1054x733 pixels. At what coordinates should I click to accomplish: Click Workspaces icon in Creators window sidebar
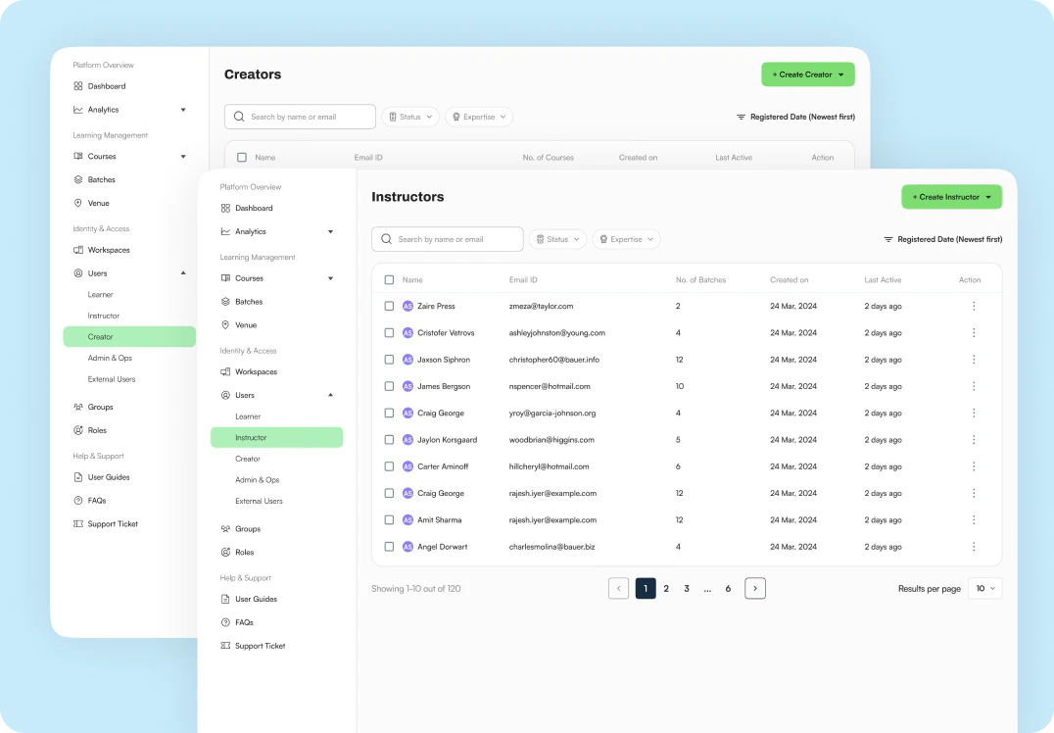click(x=78, y=250)
